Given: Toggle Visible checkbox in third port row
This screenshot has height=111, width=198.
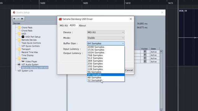Looking at the screenshot, I should (145, 58).
